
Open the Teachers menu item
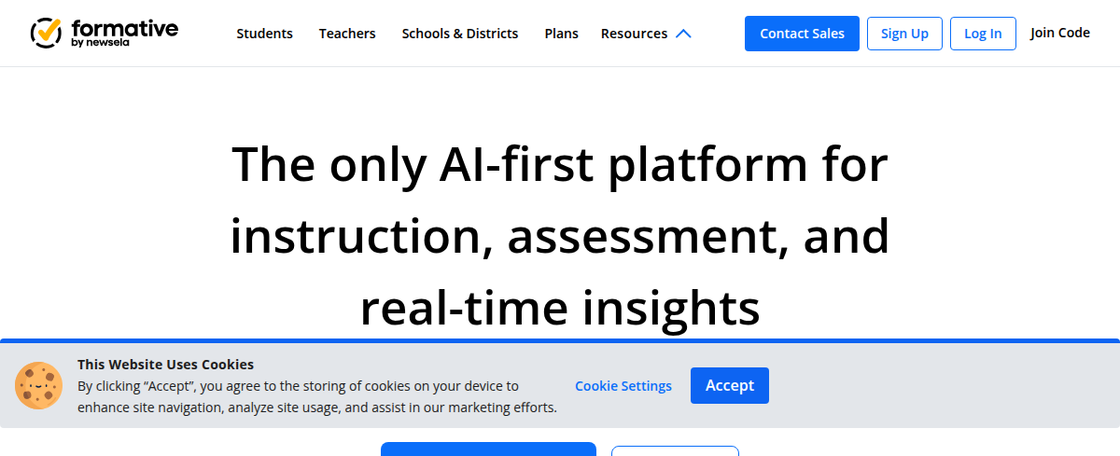pyautogui.click(x=347, y=34)
